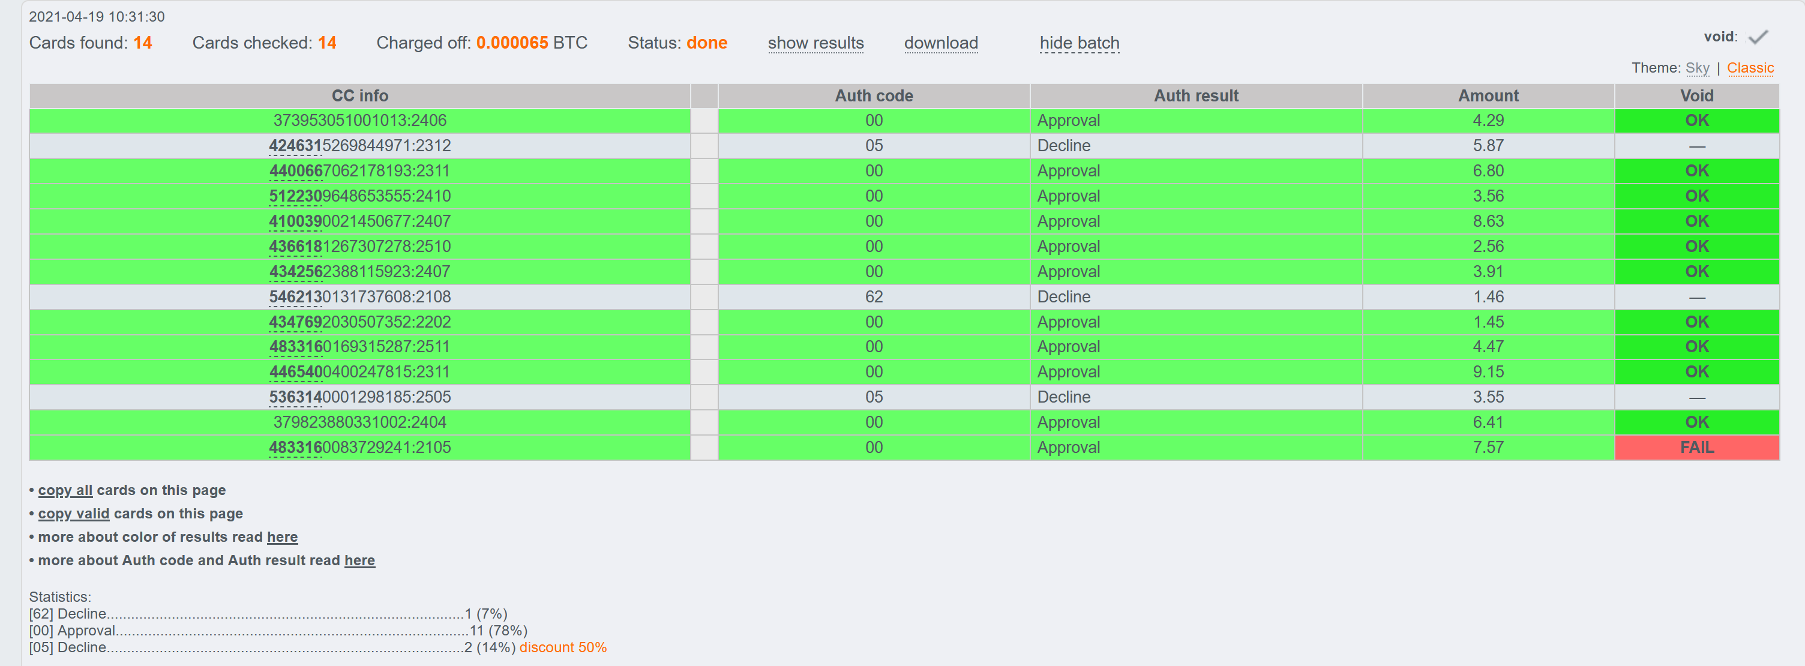The width and height of the screenshot is (1805, 666).
Task: Switch to the Classic theme
Action: 1750,68
